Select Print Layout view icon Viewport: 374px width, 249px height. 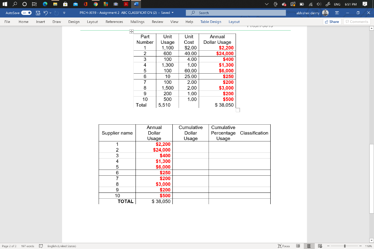[x=309, y=246]
